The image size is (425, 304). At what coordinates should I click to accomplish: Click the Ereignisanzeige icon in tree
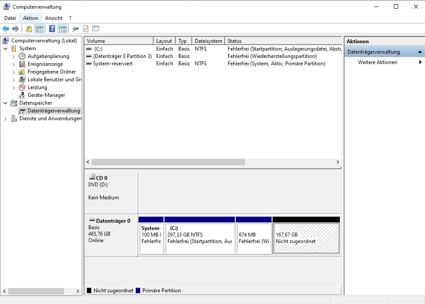(x=22, y=64)
